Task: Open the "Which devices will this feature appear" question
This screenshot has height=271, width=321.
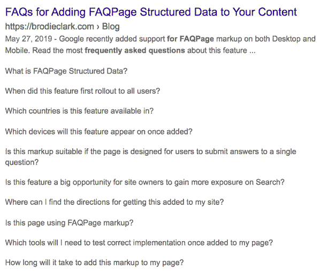Action: click(98, 131)
